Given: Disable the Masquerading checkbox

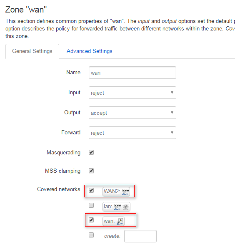Looking at the screenshot, I should click(91, 152).
